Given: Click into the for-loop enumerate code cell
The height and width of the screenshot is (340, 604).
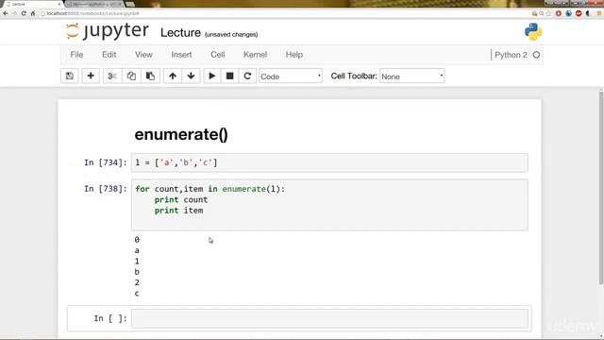Looking at the screenshot, I should point(329,205).
